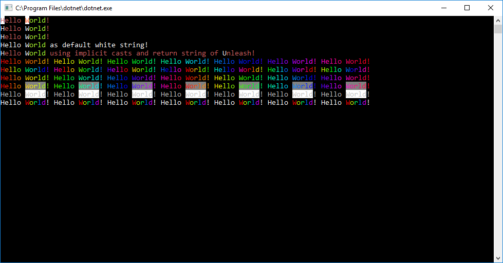Click the scrollbar up arrow
503x263 pixels.
(498, 21)
